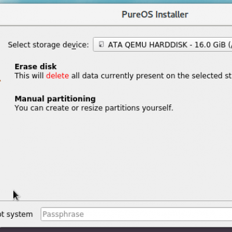The width and height of the screenshot is (232, 232).
Task: Click the 'Select storage device:' label
Action: 48,45
